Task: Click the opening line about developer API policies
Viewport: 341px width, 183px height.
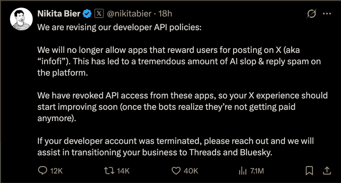Action: click(x=120, y=27)
